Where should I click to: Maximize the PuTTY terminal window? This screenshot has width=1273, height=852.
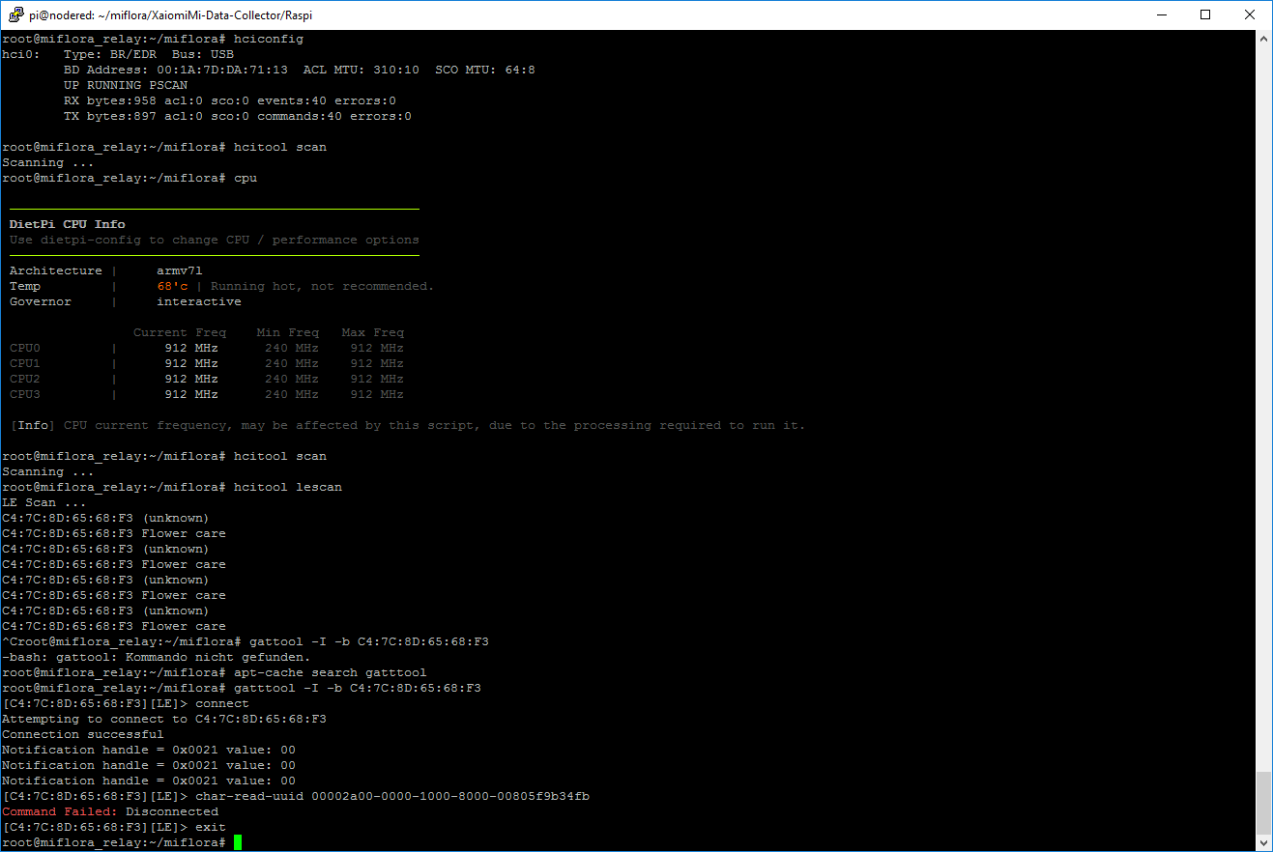pos(1204,14)
